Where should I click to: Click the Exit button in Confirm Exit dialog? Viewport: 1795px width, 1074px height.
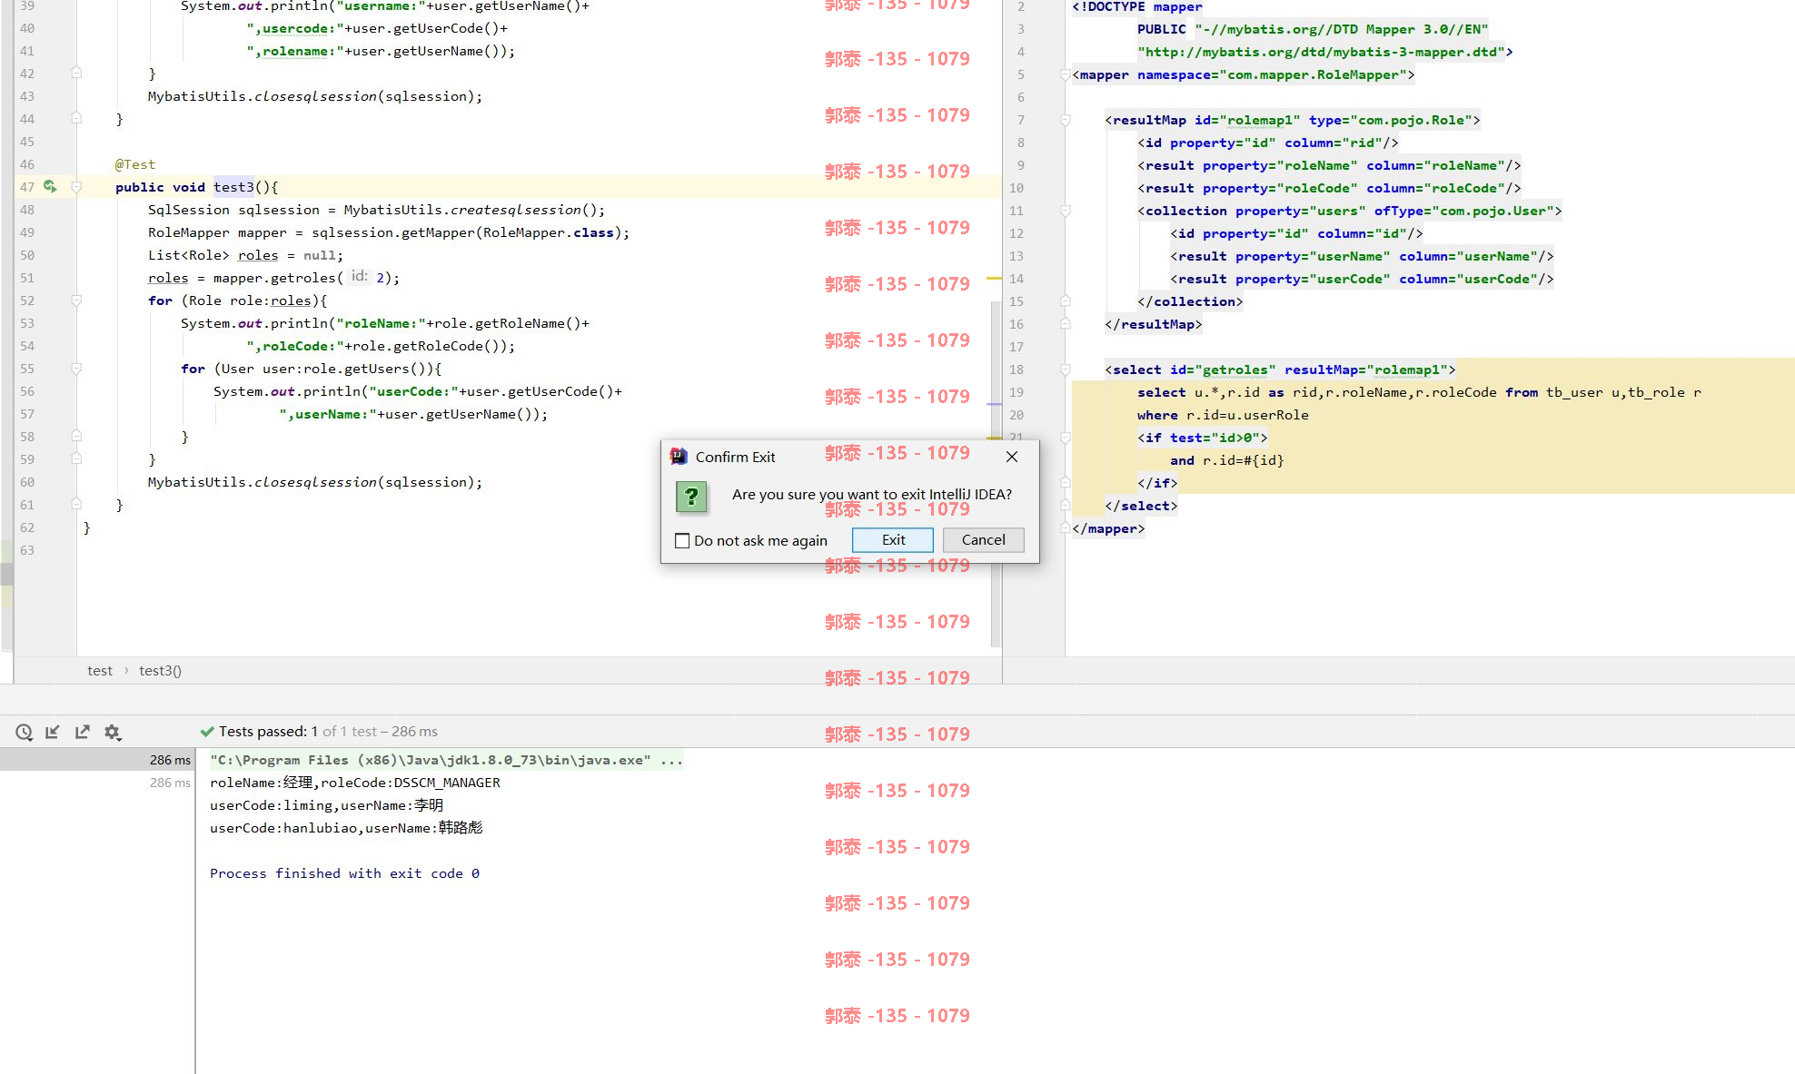[x=892, y=539]
